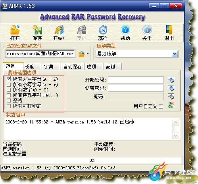Click status window scroll down arrow
198x184 pixels.
coord(176,136)
